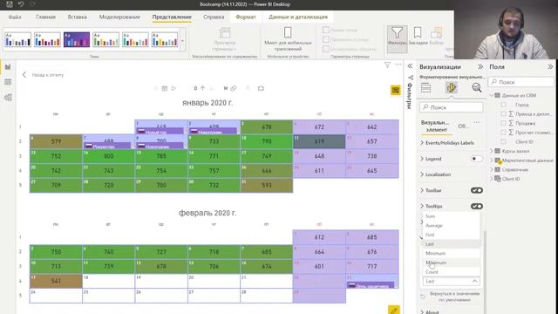The width and height of the screenshot is (558, 314).
Task: Click the reset to default undo icon
Action: point(423,297)
